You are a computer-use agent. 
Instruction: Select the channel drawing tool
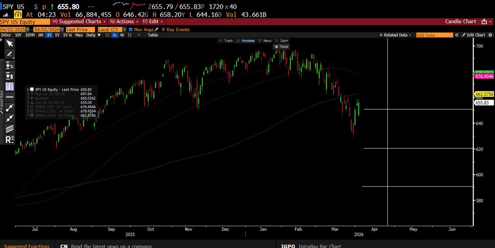(x=9, y=129)
